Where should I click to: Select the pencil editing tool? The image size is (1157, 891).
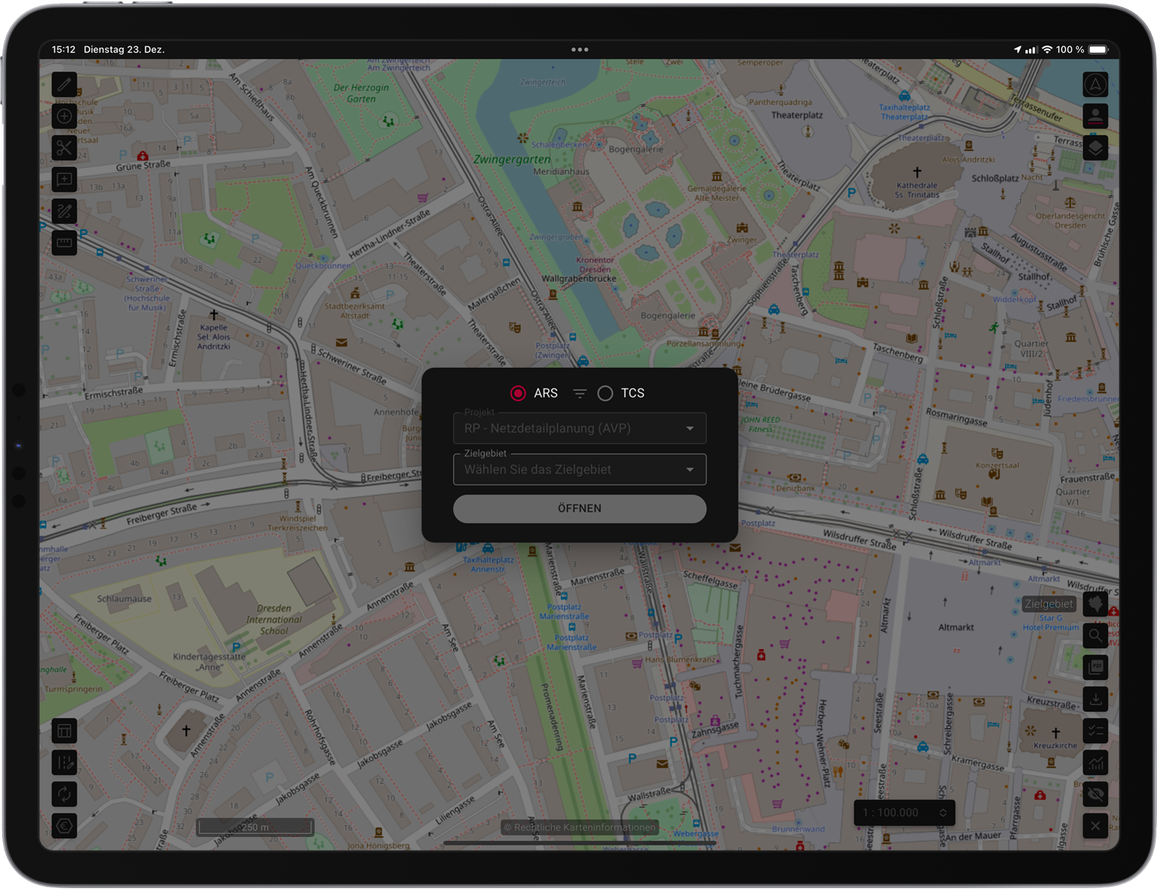pyautogui.click(x=64, y=85)
